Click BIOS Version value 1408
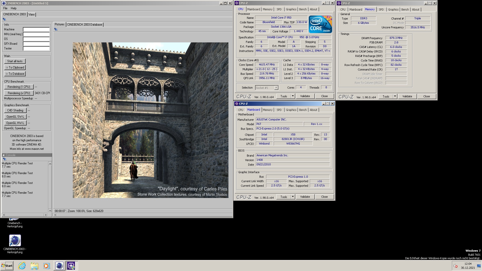 (x=293, y=160)
